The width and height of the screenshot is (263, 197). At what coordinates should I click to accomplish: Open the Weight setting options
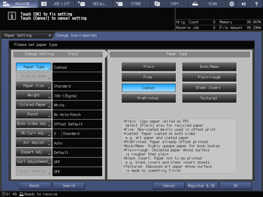click(34, 95)
